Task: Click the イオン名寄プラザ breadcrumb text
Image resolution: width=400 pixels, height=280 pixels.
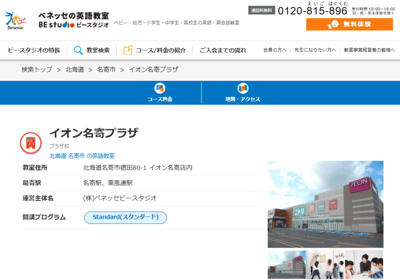Action: [153, 69]
